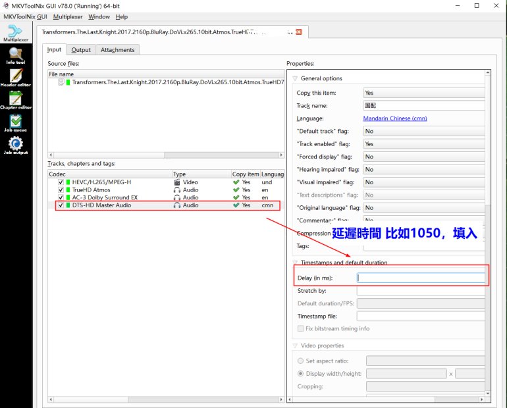Open the Header editor

(16, 78)
